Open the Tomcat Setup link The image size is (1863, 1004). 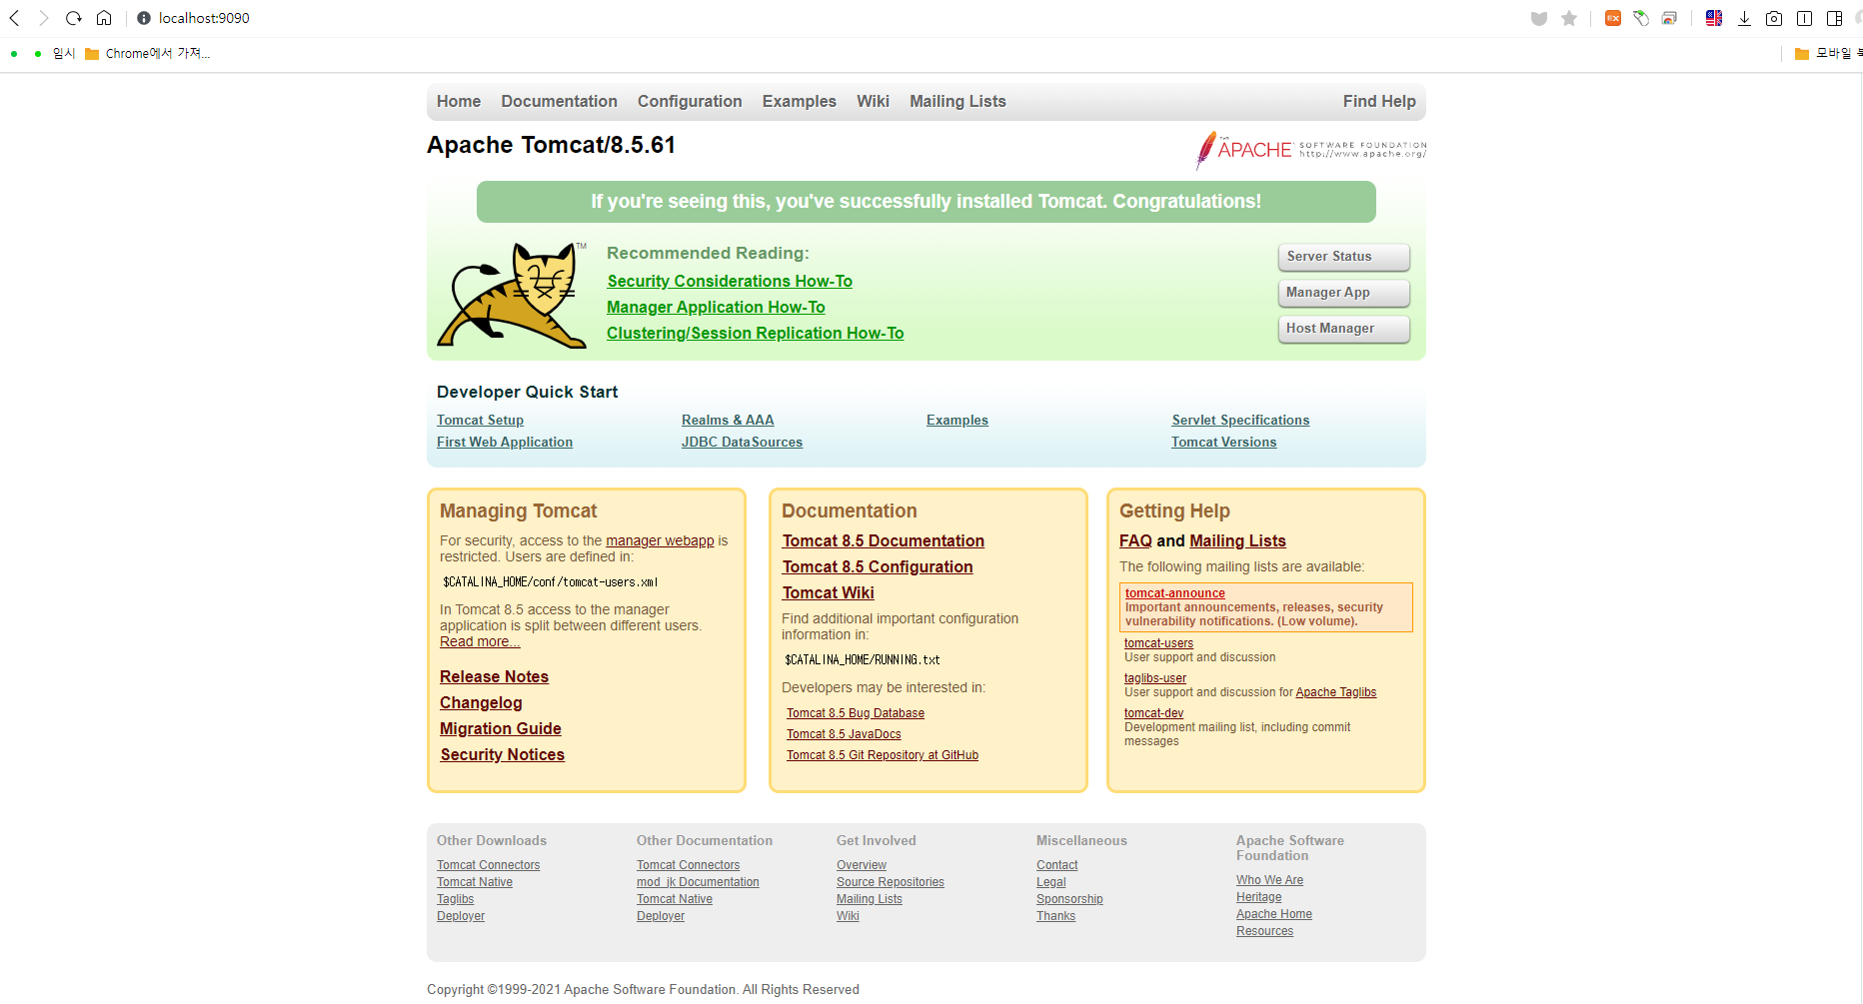pos(480,421)
